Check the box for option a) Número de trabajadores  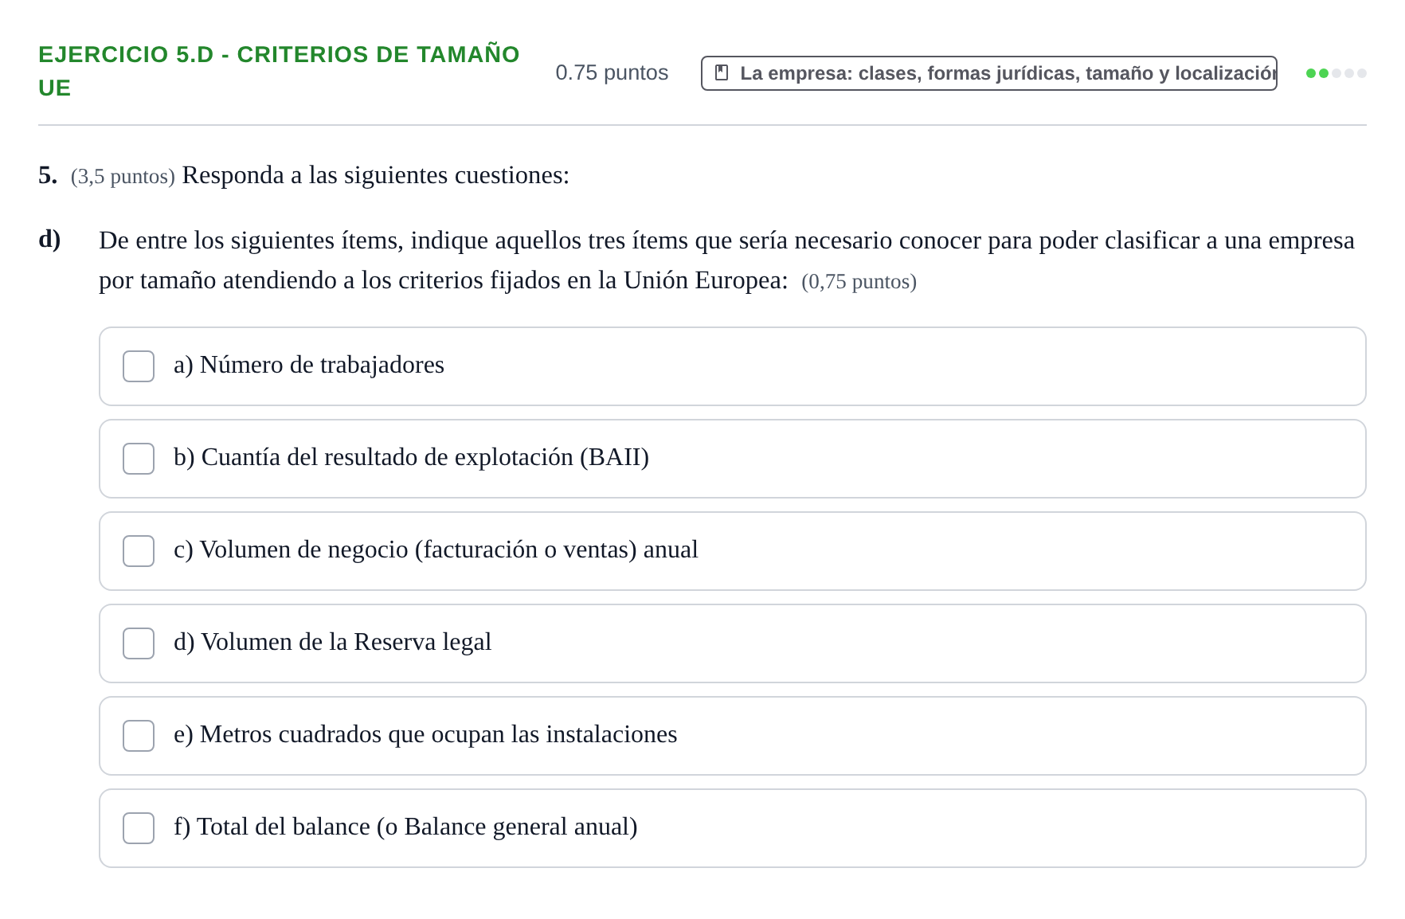coord(139,366)
